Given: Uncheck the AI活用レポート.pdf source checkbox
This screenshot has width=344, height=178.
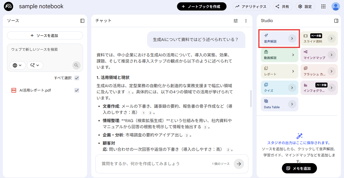Looking at the screenshot, I should click(x=77, y=90).
